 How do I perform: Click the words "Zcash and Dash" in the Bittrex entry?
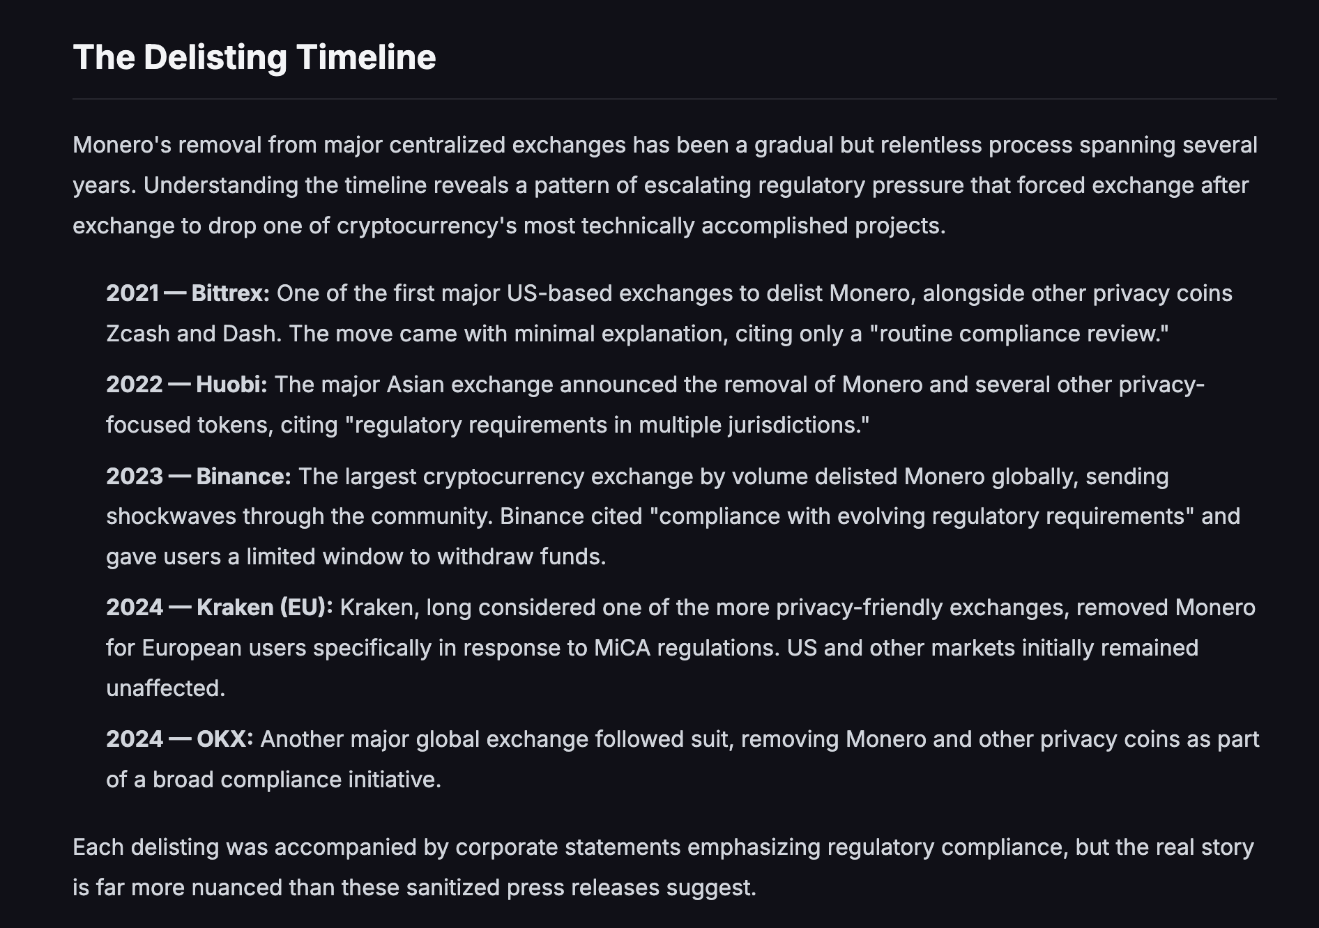coord(193,334)
